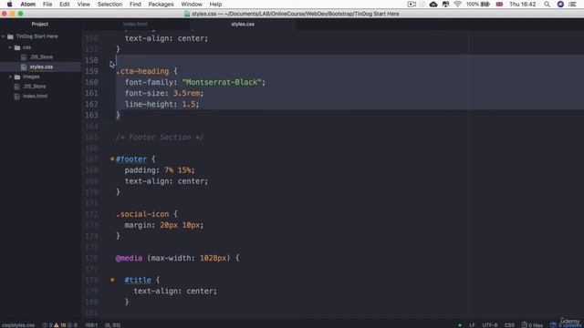This screenshot has width=584, height=328.
Task: Open the Atom application menu
Action: click(28, 4)
